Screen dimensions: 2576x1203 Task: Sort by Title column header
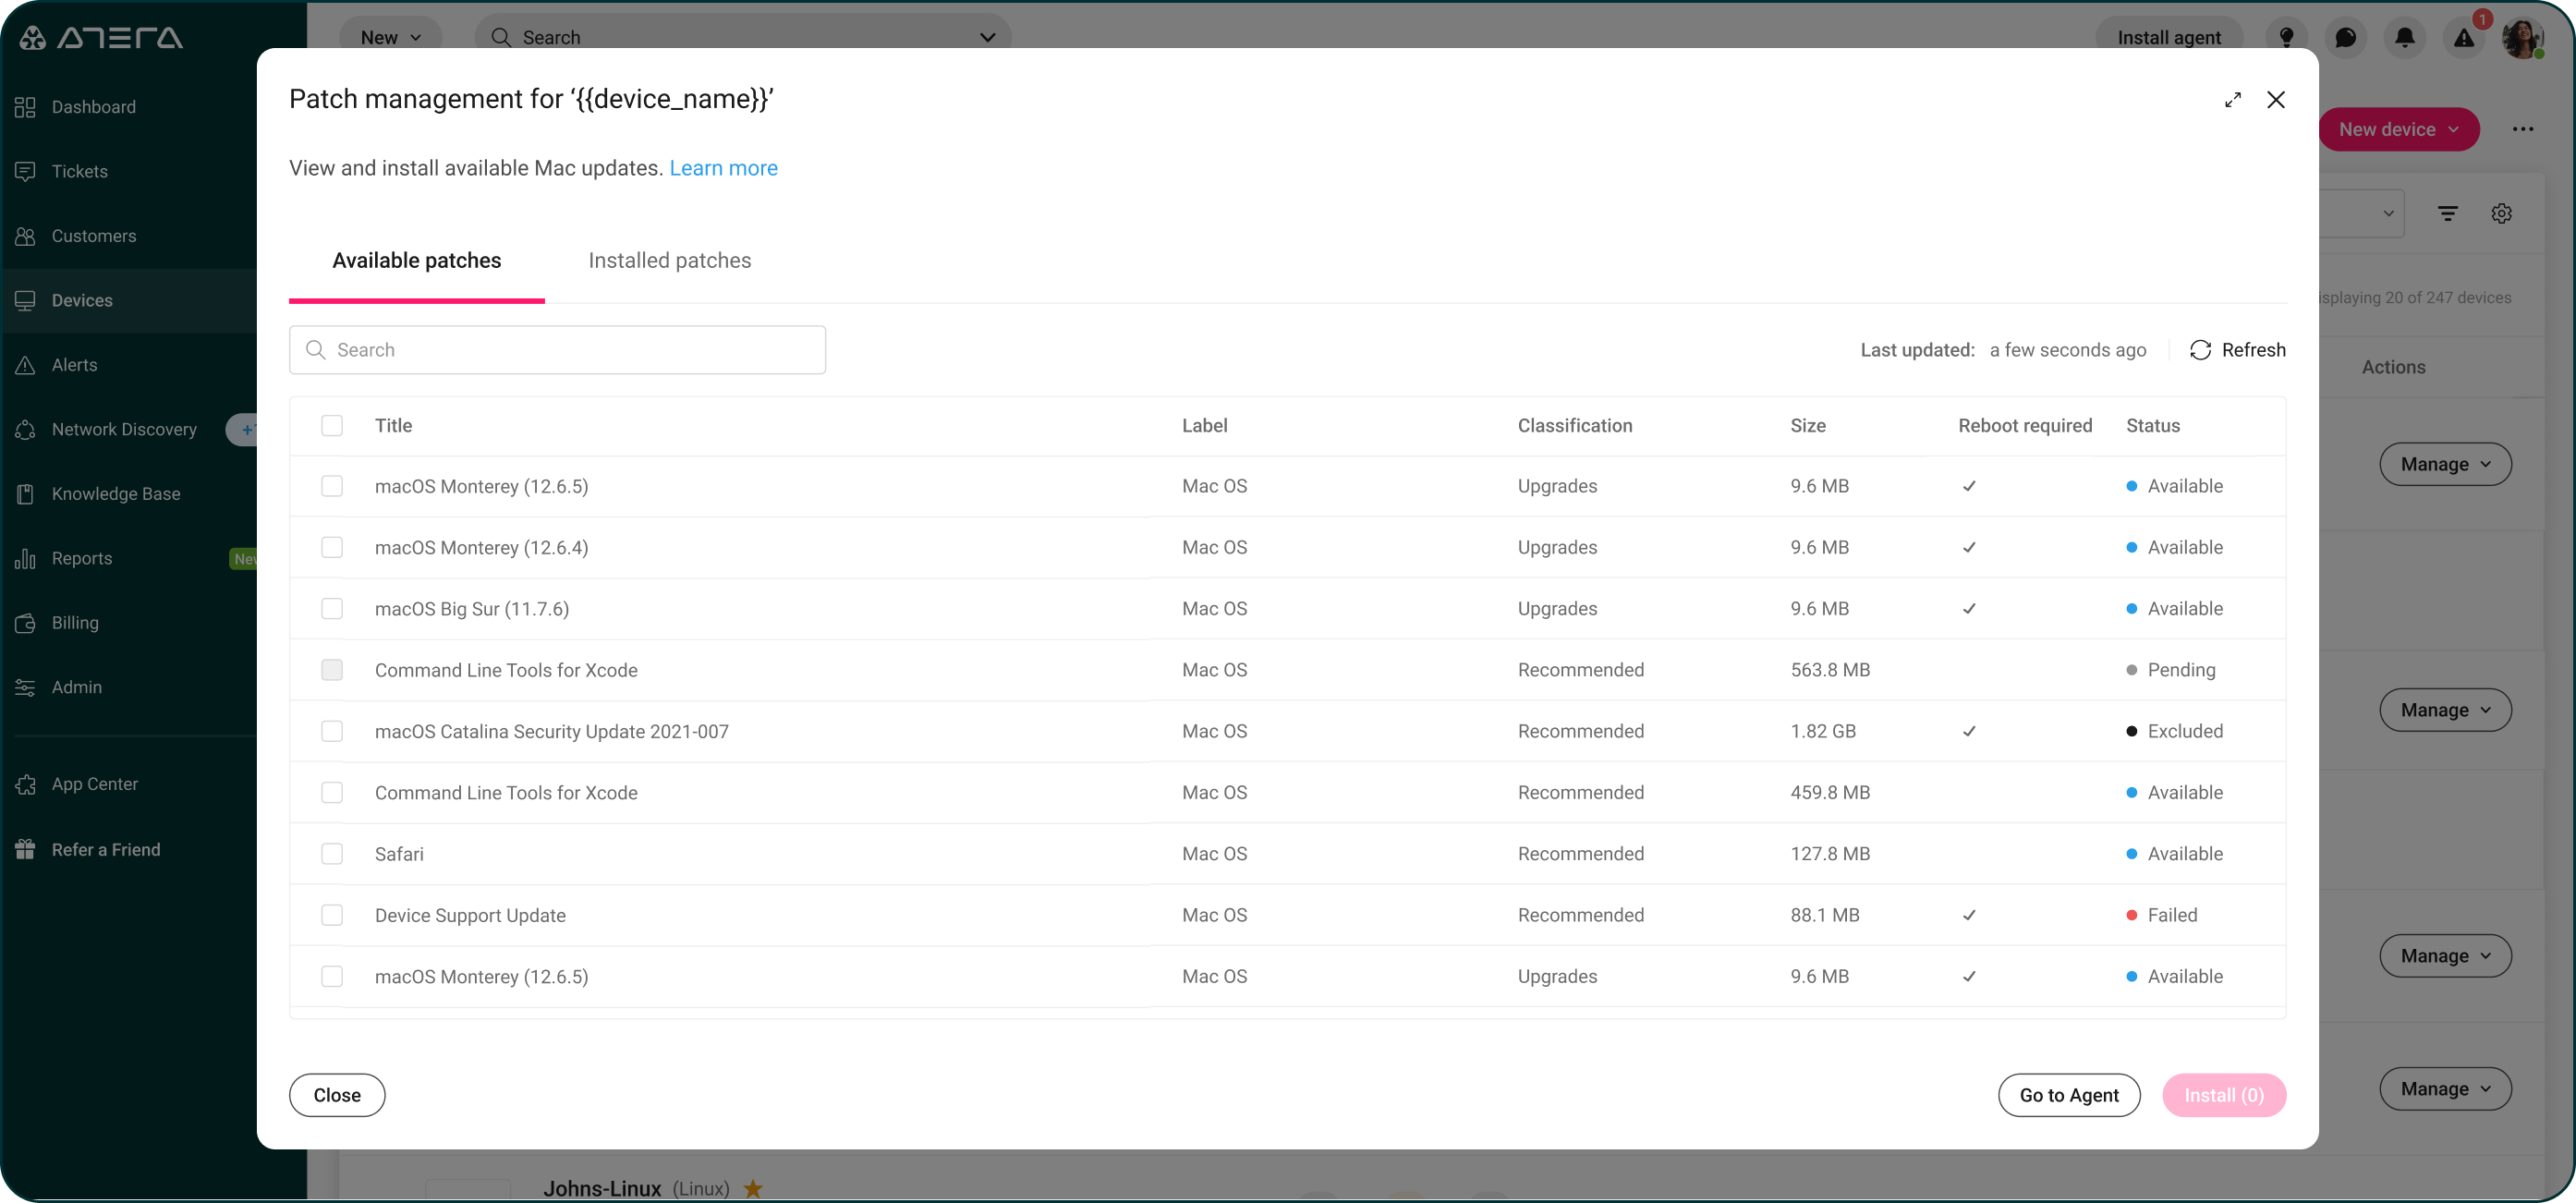[393, 426]
